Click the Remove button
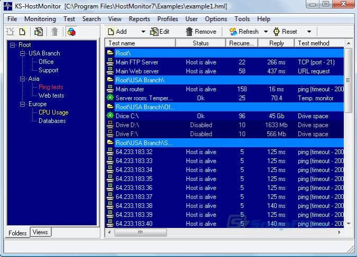Viewport: 357px width, 257px height. point(201,32)
